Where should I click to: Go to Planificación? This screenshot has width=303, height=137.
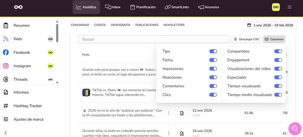[143, 7]
